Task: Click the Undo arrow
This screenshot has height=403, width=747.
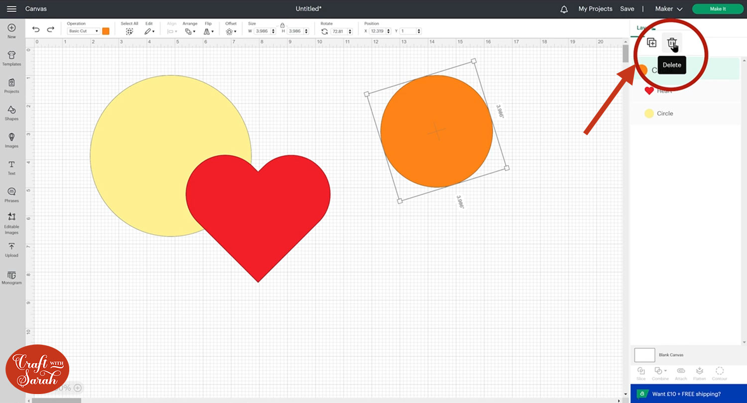Action: click(x=36, y=30)
